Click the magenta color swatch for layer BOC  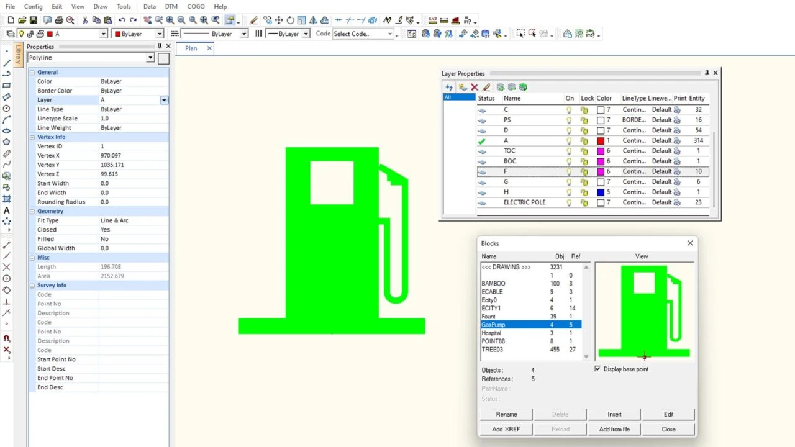tap(601, 161)
